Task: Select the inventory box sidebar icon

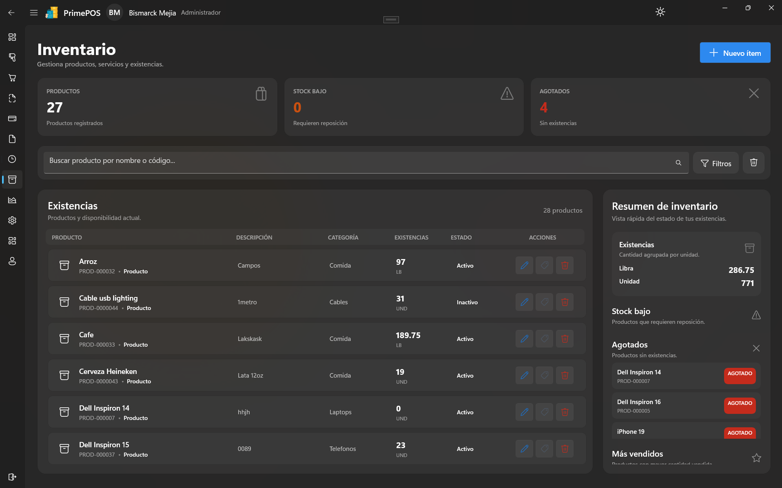Action: [12, 180]
